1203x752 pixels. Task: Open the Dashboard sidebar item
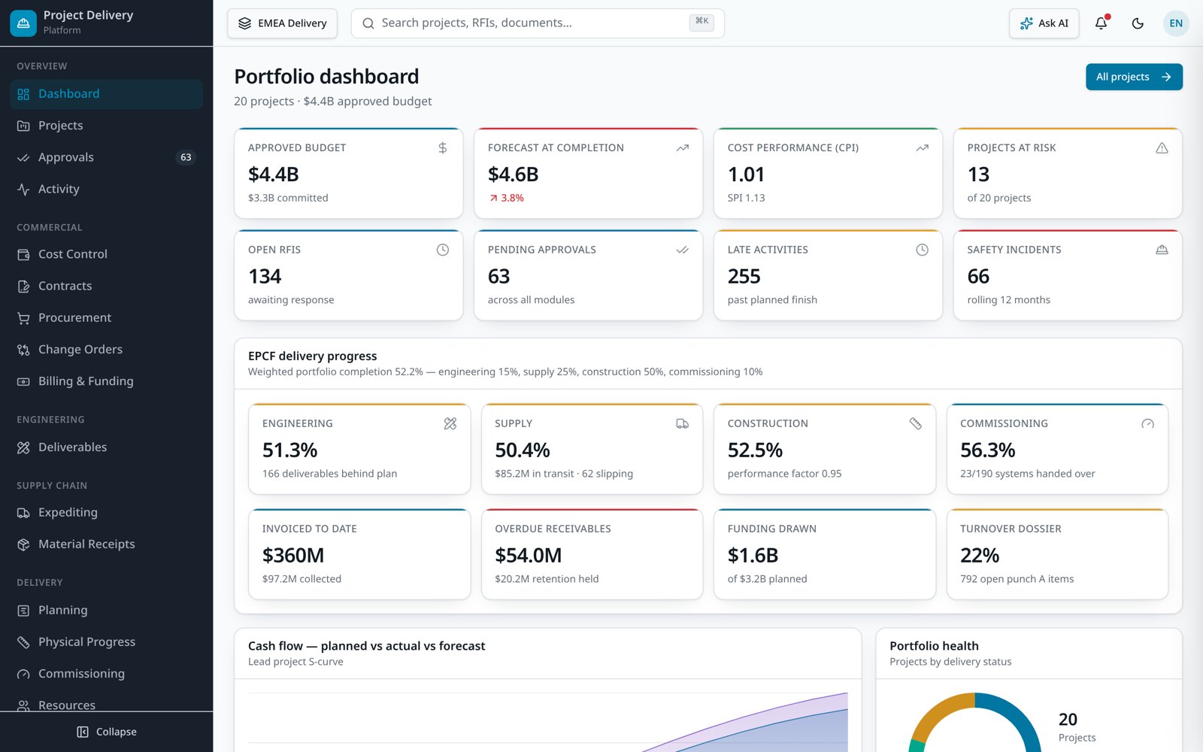click(106, 94)
